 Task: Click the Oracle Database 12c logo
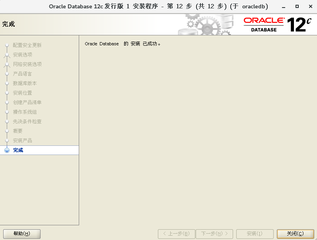277,25
